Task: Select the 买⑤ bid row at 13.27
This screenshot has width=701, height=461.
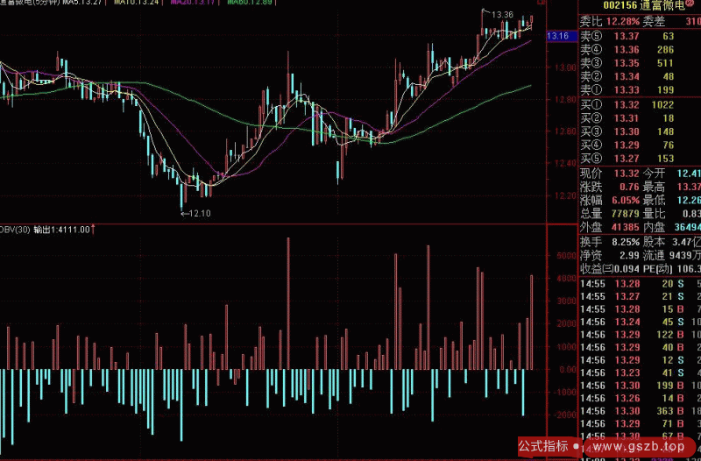Action: 631,158
